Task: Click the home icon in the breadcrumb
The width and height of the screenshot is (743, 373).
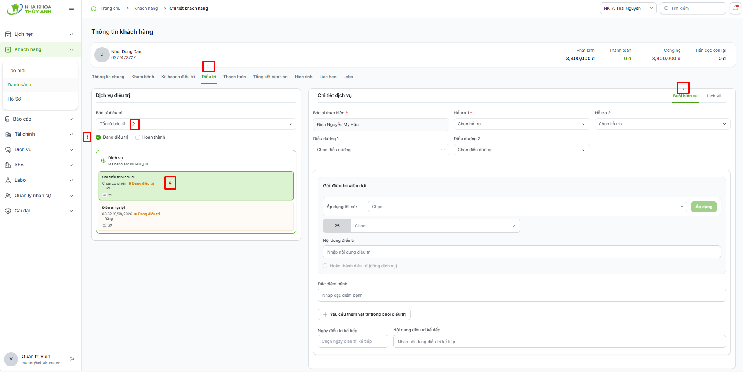Action: [94, 8]
